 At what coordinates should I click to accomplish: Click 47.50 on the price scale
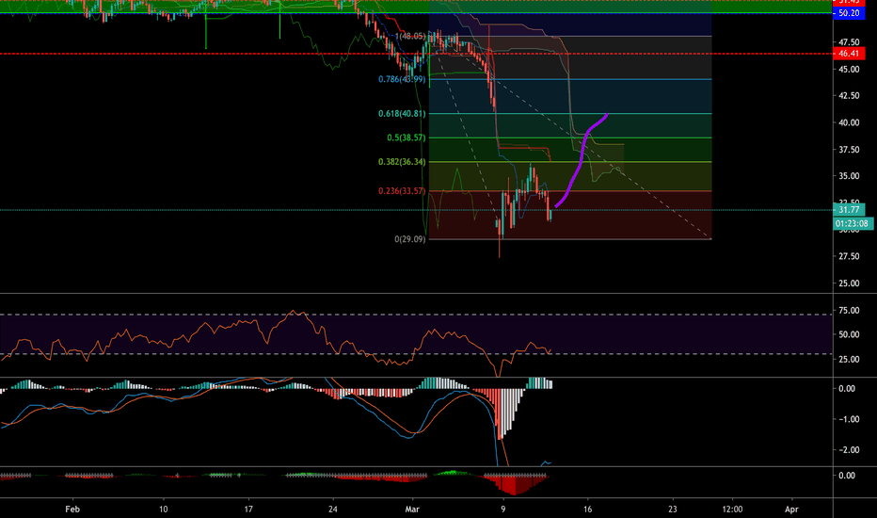(x=849, y=42)
